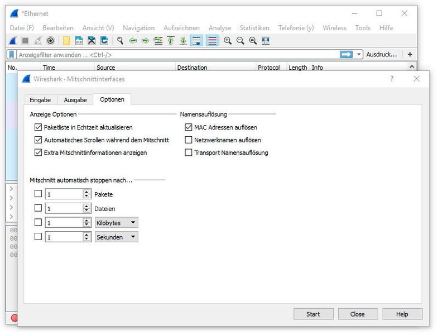Click the Destination column header

click(215, 68)
